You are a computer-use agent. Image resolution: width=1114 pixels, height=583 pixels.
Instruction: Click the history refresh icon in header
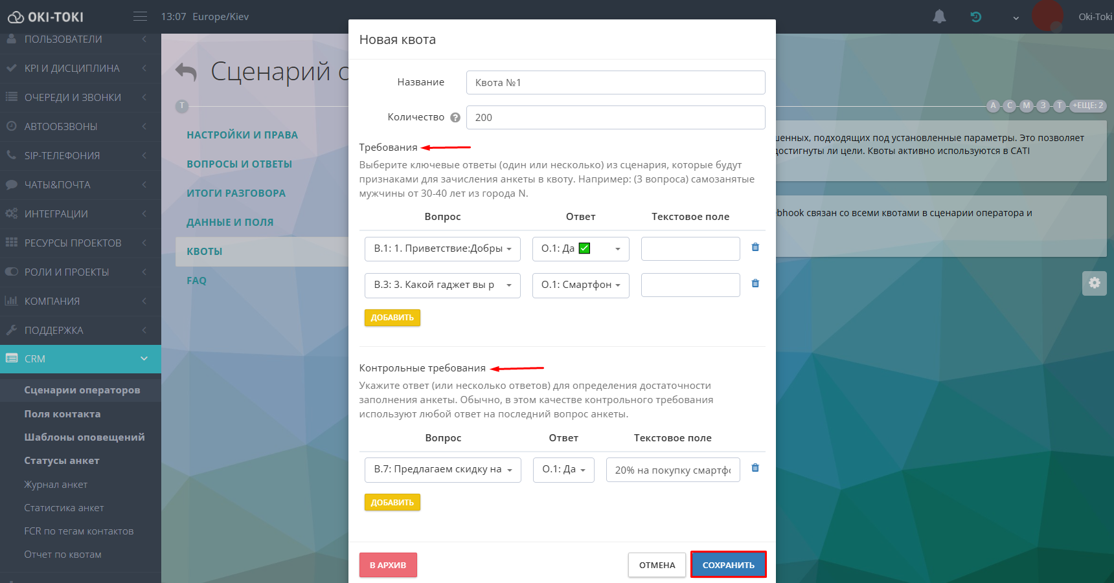[976, 17]
